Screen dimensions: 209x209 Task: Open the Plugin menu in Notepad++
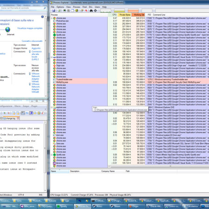34,106
